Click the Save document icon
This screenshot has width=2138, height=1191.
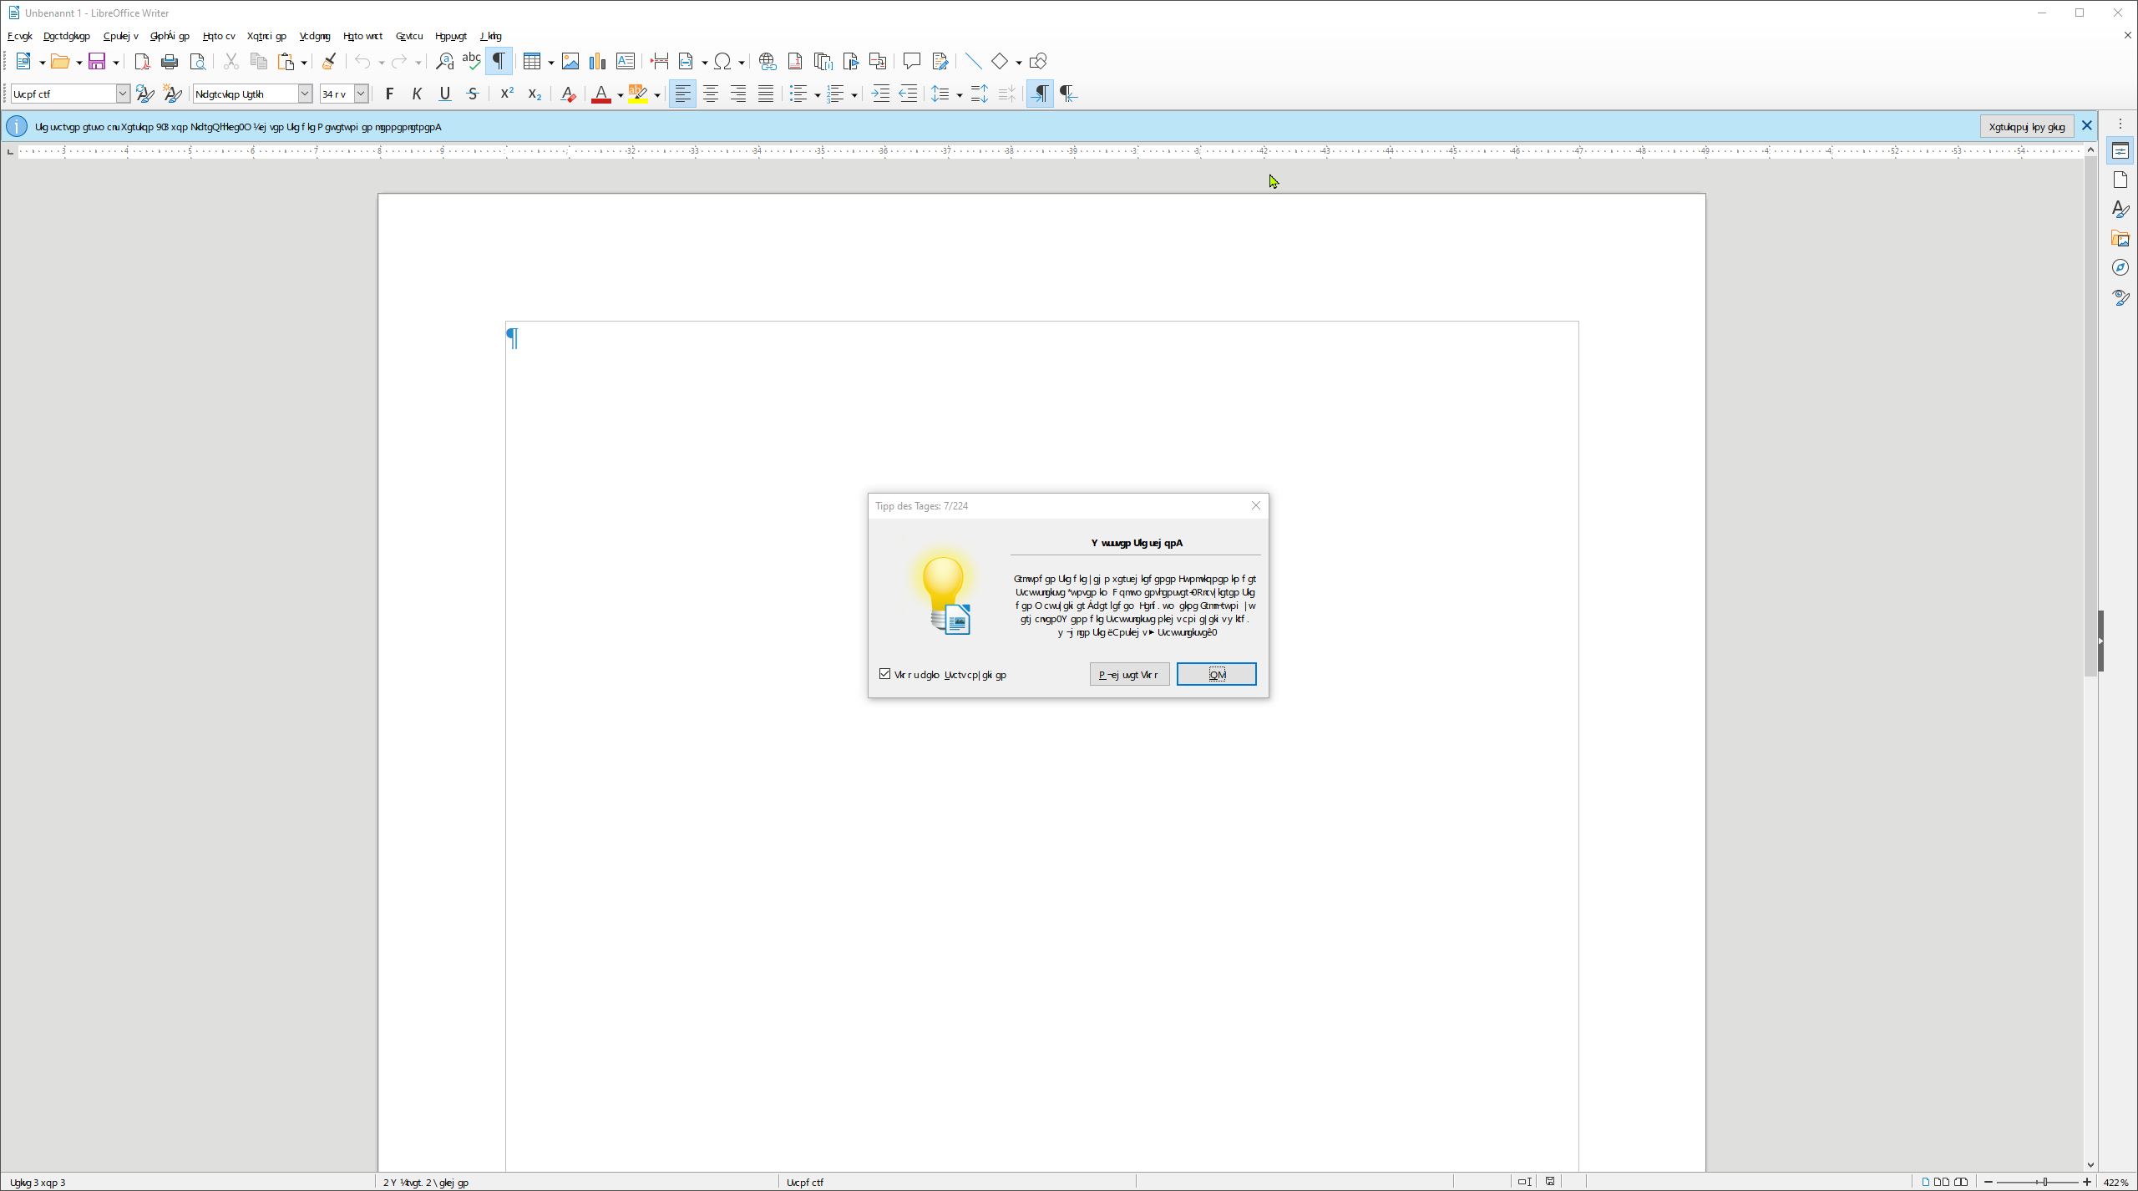coord(97,61)
